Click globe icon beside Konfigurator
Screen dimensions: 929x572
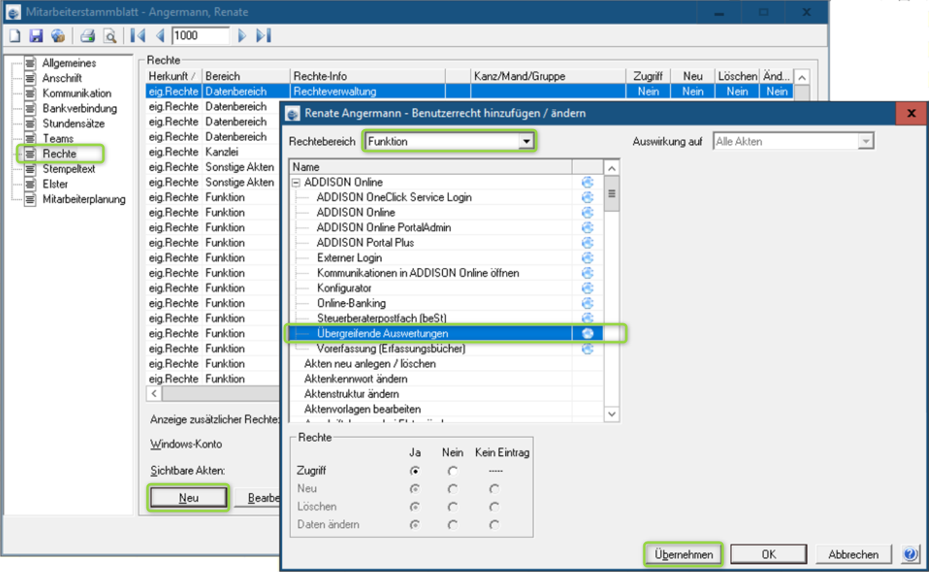point(587,288)
